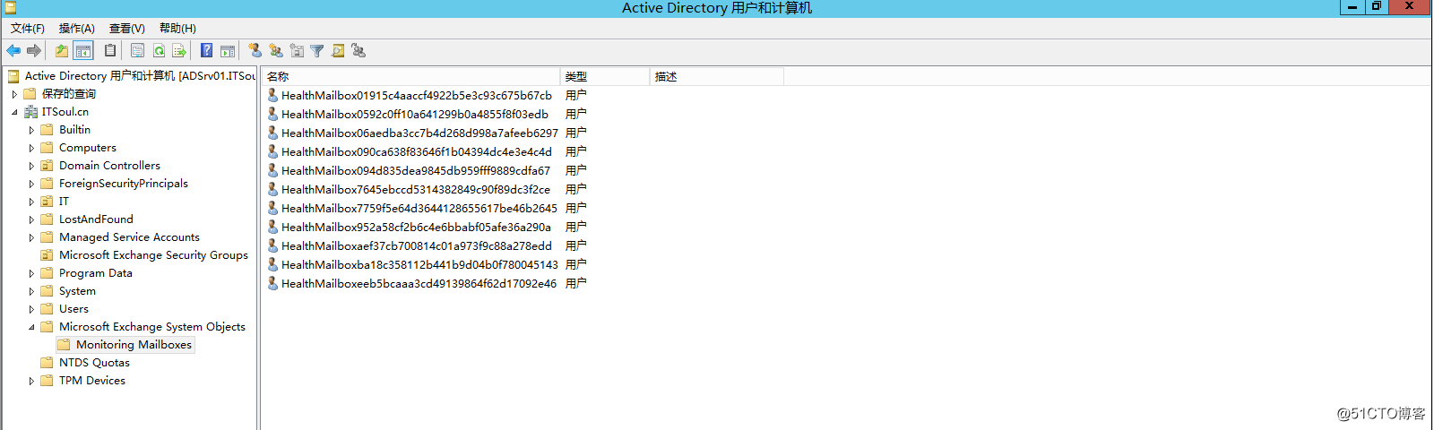Open the 查看(V) menu
This screenshot has width=1434, height=430.
[x=127, y=29]
